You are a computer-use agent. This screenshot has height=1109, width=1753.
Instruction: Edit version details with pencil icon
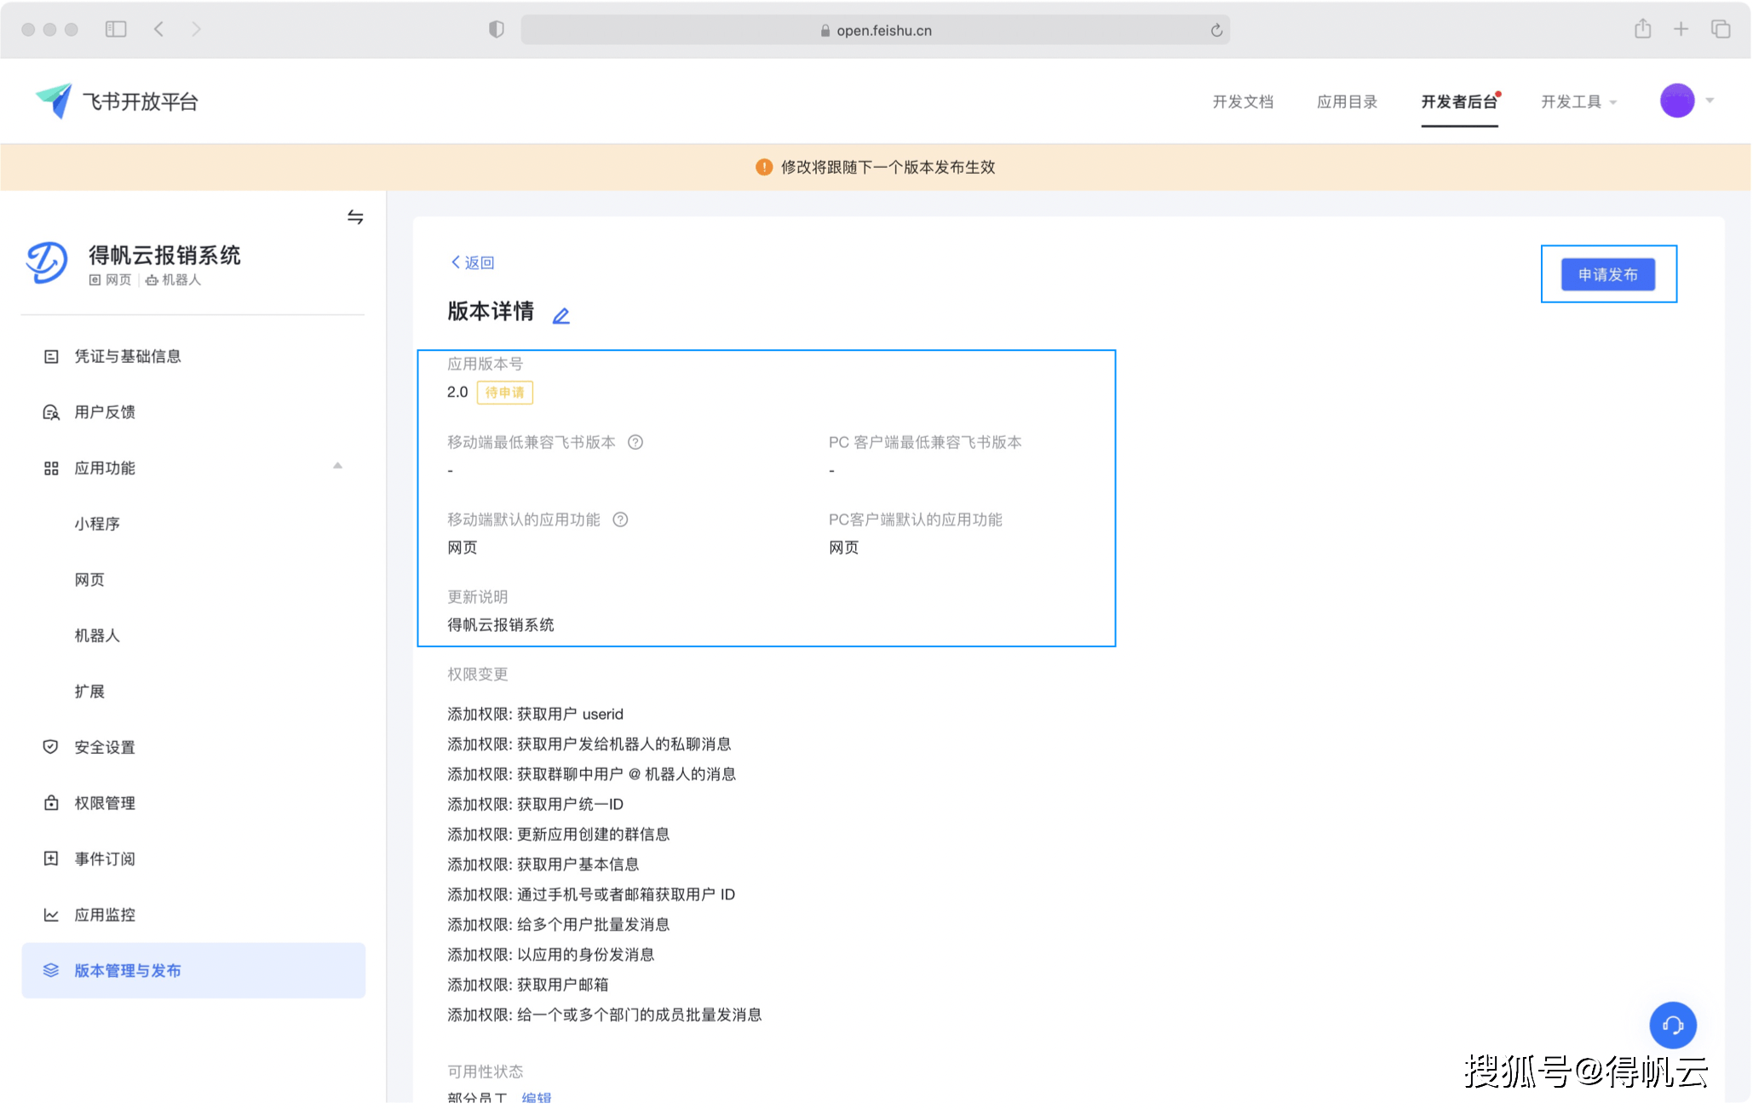[x=560, y=315]
